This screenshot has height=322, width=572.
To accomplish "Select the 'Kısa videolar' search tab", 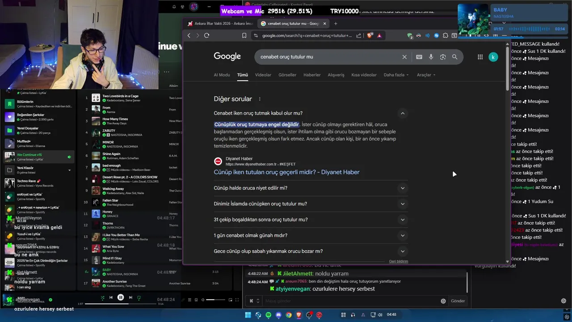I will tap(364, 75).
